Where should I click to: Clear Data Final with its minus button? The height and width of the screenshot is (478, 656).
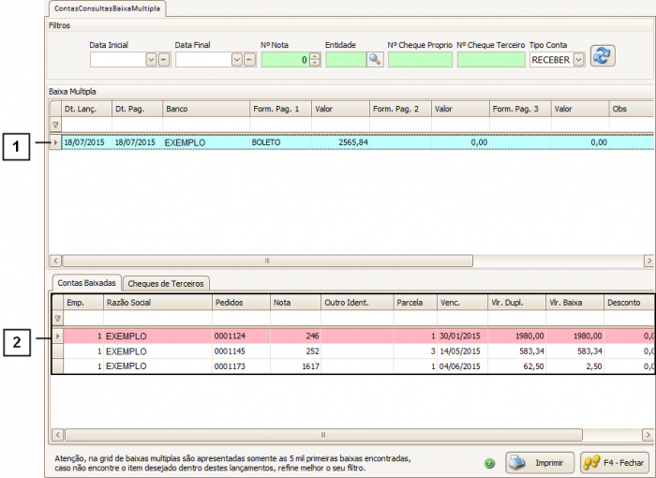(x=249, y=60)
